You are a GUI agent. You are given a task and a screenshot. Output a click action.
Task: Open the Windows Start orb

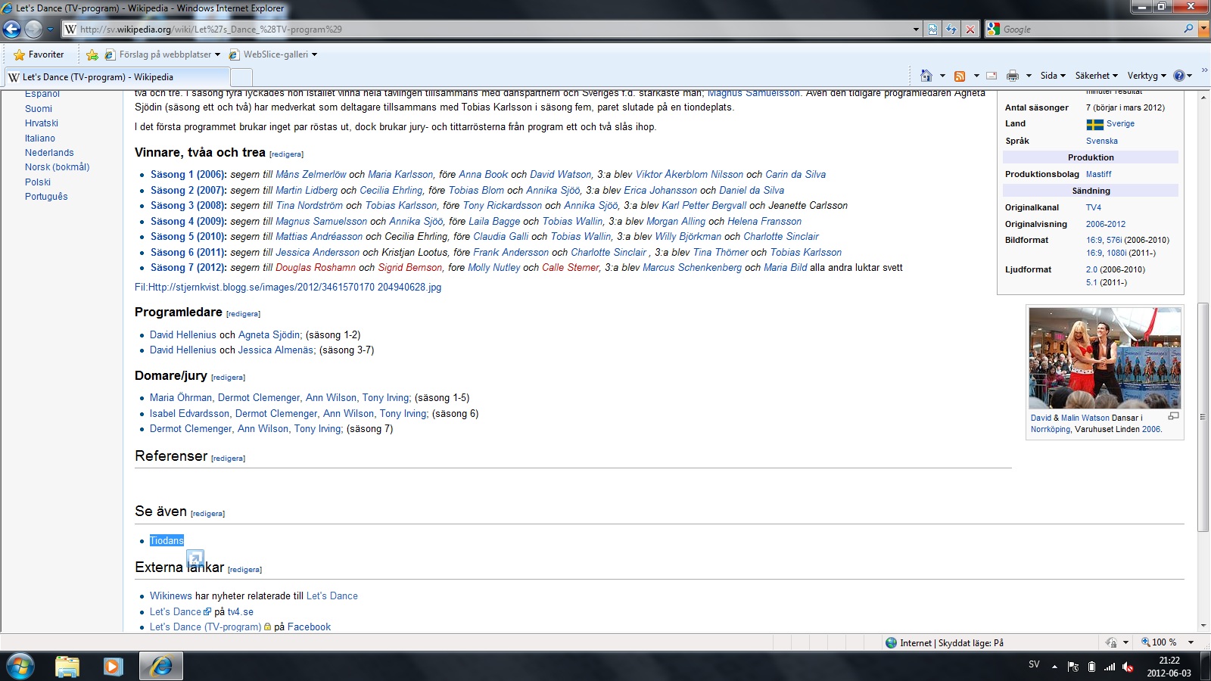click(20, 666)
